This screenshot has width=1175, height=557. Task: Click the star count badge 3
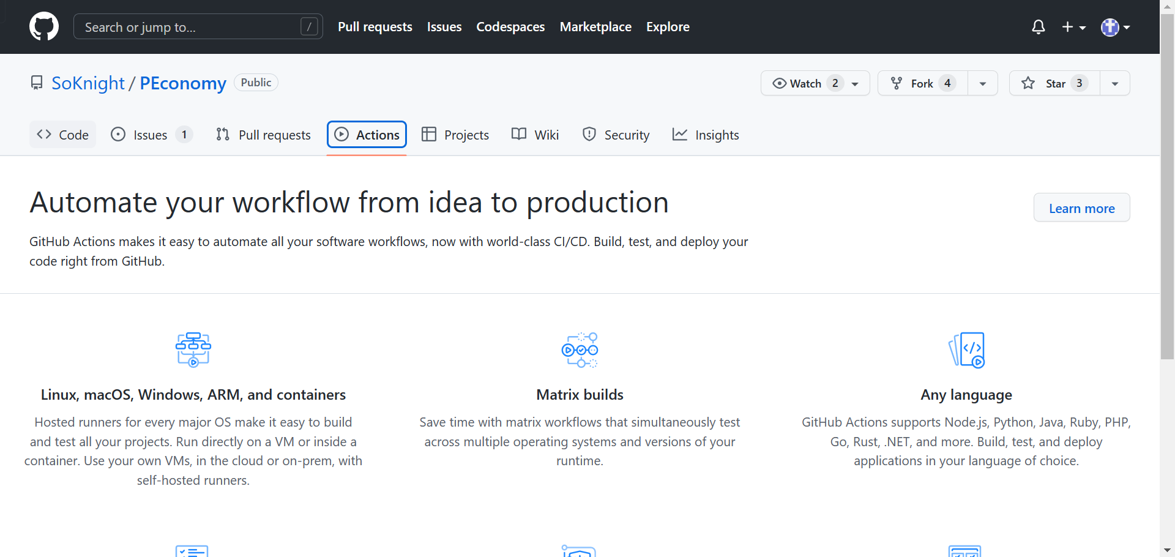(1080, 83)
